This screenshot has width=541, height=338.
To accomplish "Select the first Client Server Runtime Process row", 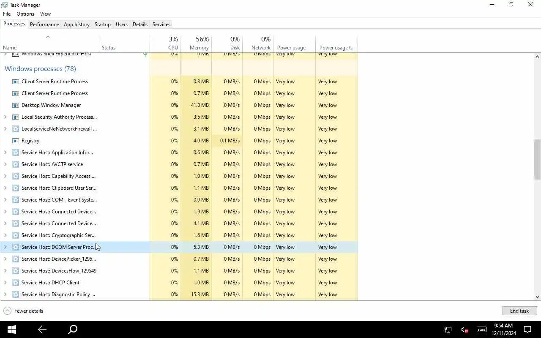I will click(179, 82).
